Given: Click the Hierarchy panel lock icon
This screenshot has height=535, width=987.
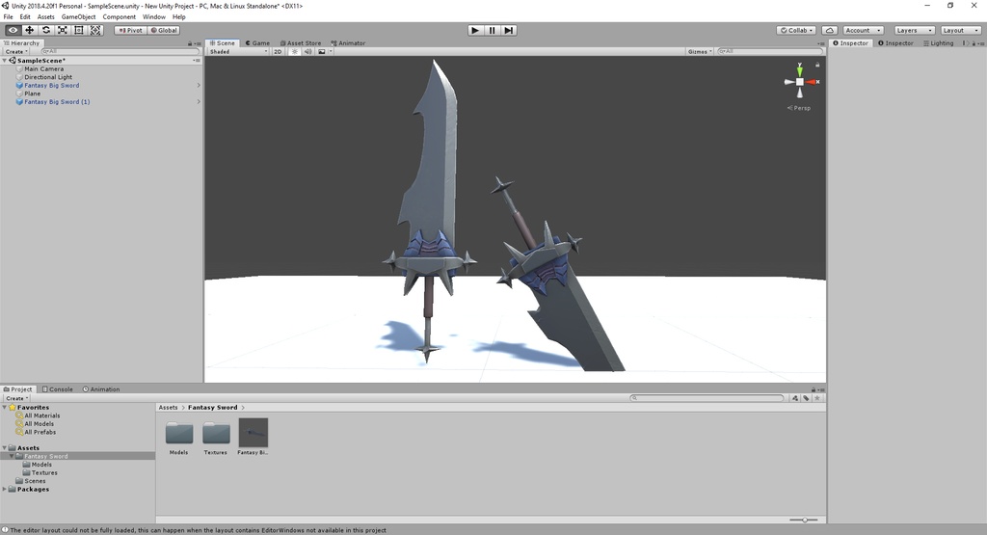Looking at the screenshot, I should pyautogui.click(x=190, y=43).
